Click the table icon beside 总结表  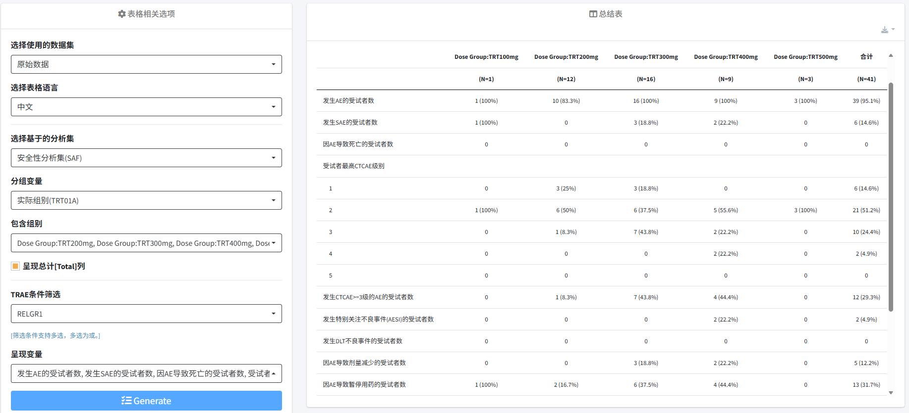point(593,14)
